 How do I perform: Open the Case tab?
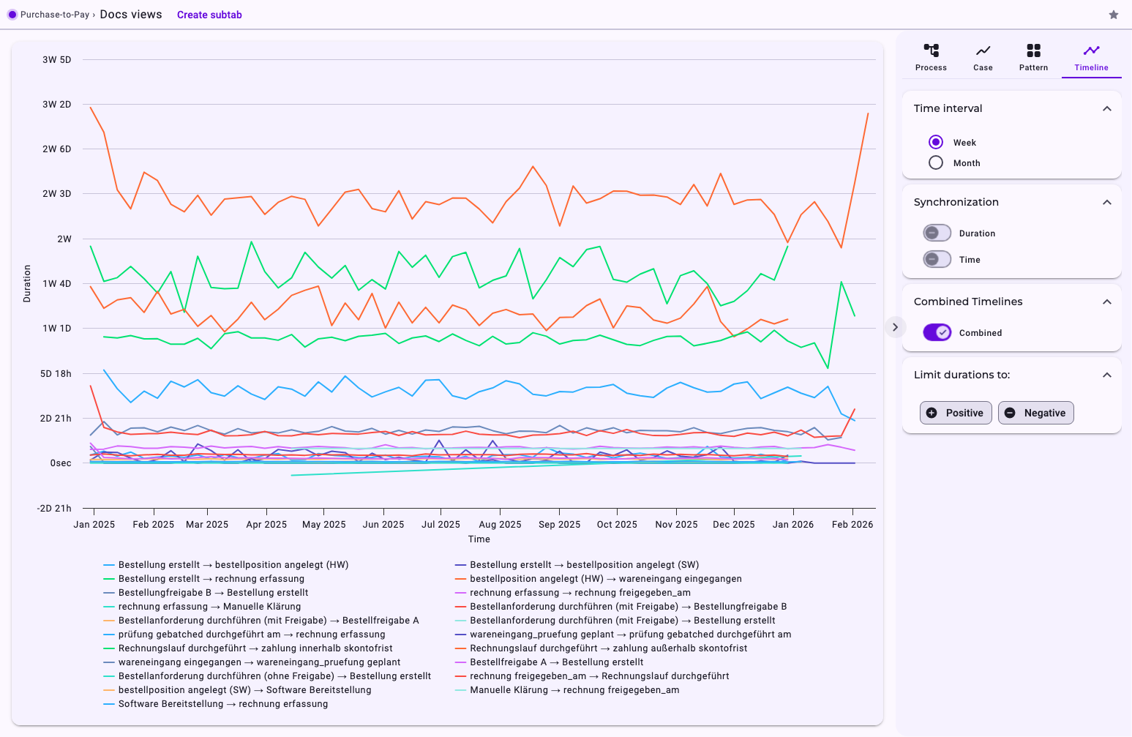click(x=983, y=58)
